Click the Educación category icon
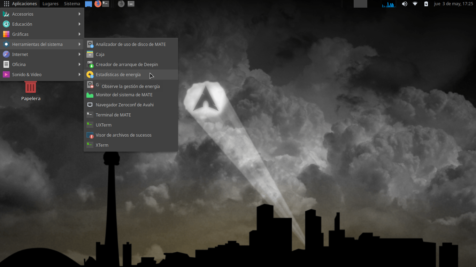Image resolution: width=476 pixels, height=267 pixels. click(6, 24)
